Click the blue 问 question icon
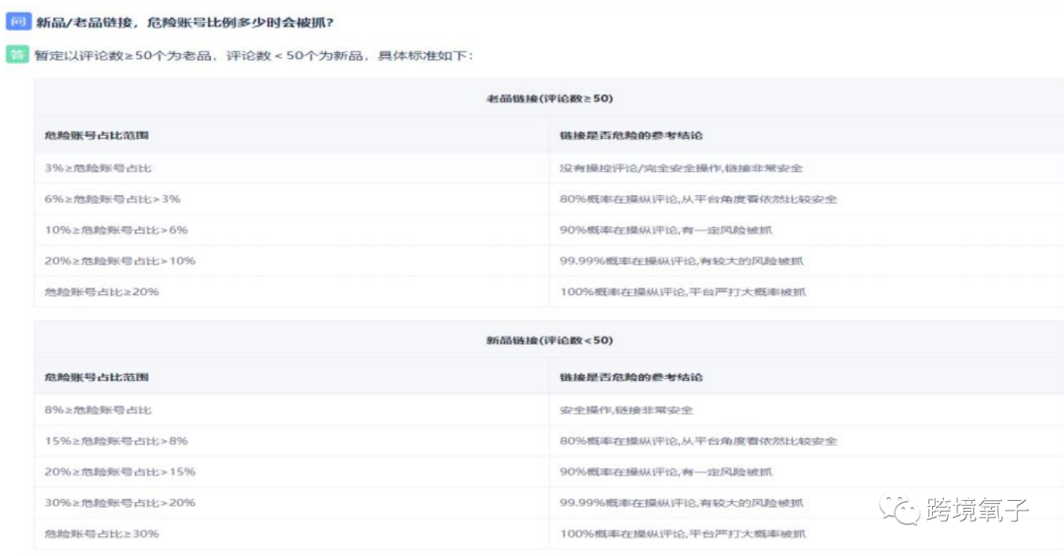 (18, 22)
